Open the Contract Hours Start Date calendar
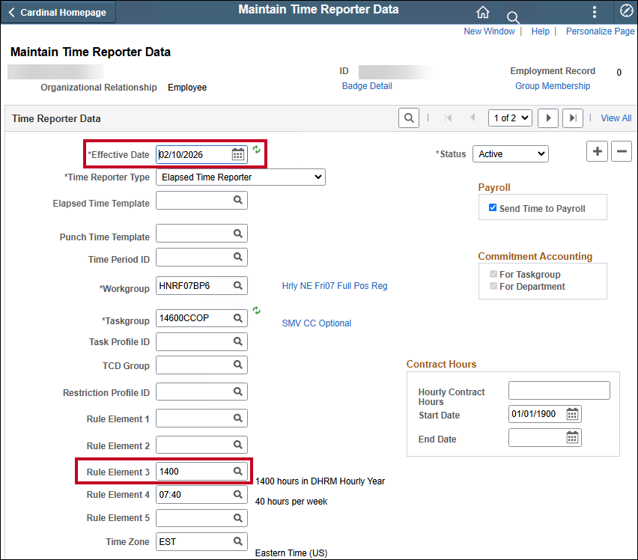Image resolution: width=638 pixels, height=560 pixels. 572,414
